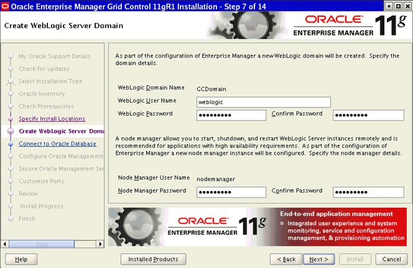
Task: Click the Oracle Inventory step
Action: tap(42, 94)
